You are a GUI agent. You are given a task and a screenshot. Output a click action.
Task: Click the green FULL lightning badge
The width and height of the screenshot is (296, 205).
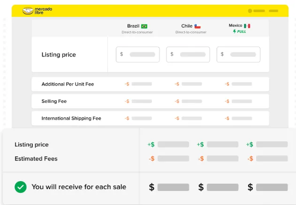239,31
